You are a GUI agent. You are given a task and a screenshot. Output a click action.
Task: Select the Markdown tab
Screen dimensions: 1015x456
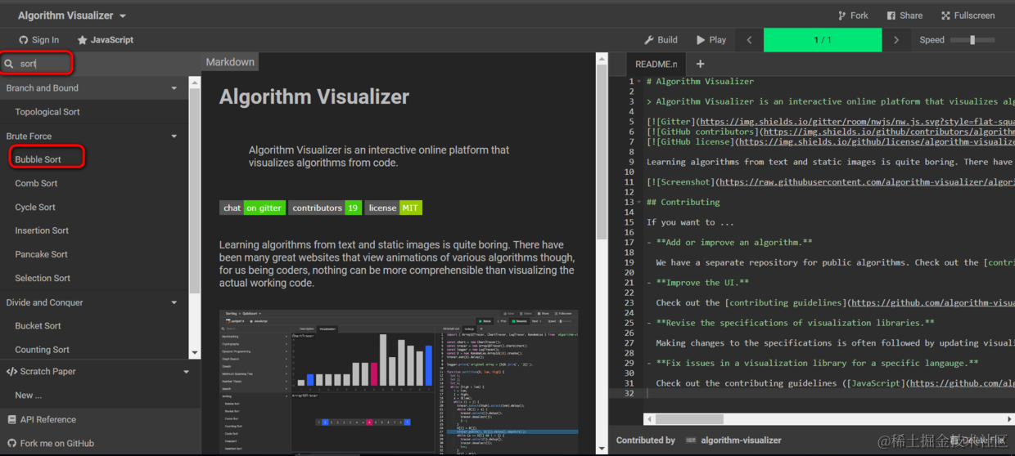pyautogui.click(x=230, y=62)
